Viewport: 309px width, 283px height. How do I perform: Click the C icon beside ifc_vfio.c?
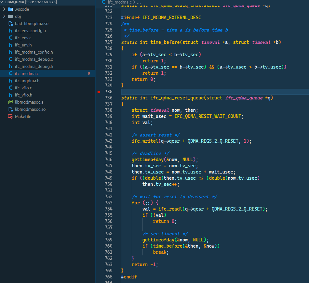(10, 88)
